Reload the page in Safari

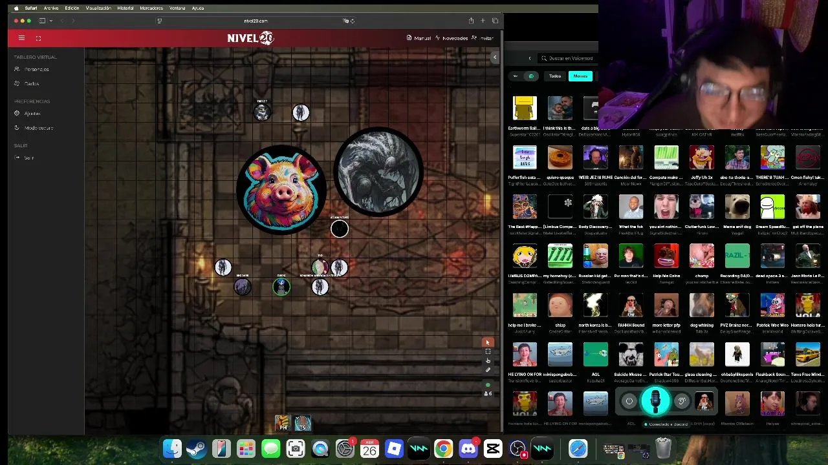coord(352,21)
